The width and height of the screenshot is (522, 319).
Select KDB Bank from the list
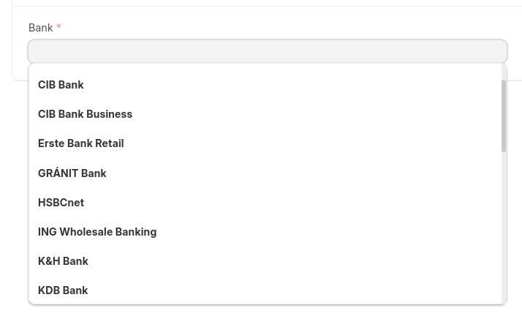click(63, 290)
